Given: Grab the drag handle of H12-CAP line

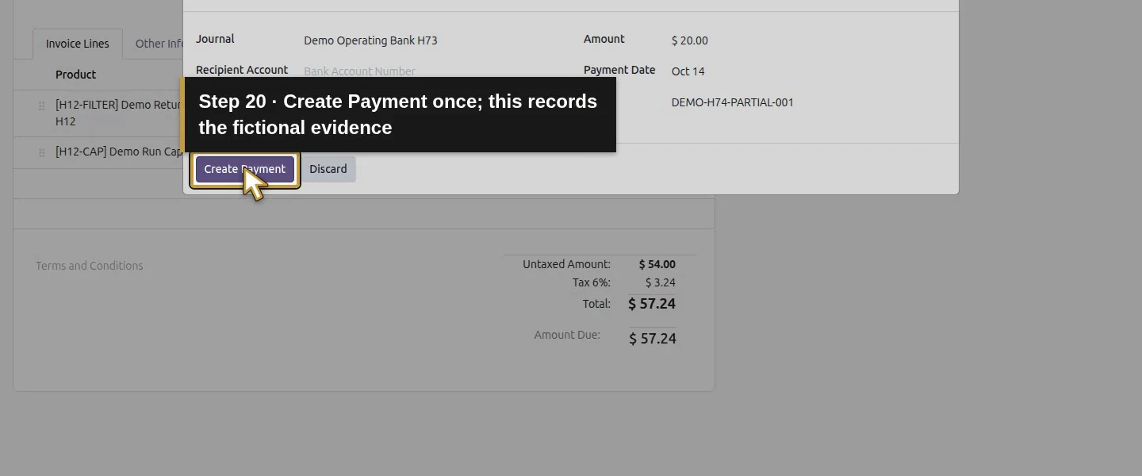Looking at the screenshot, I should tap(41, 152).
